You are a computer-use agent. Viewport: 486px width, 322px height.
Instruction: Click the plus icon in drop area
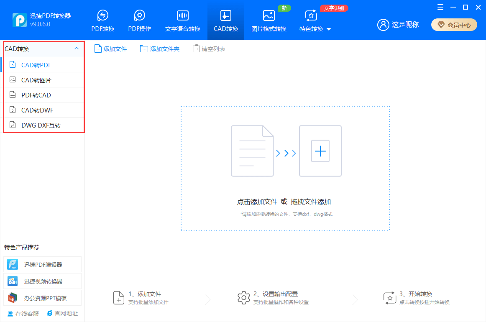point(320,151)
